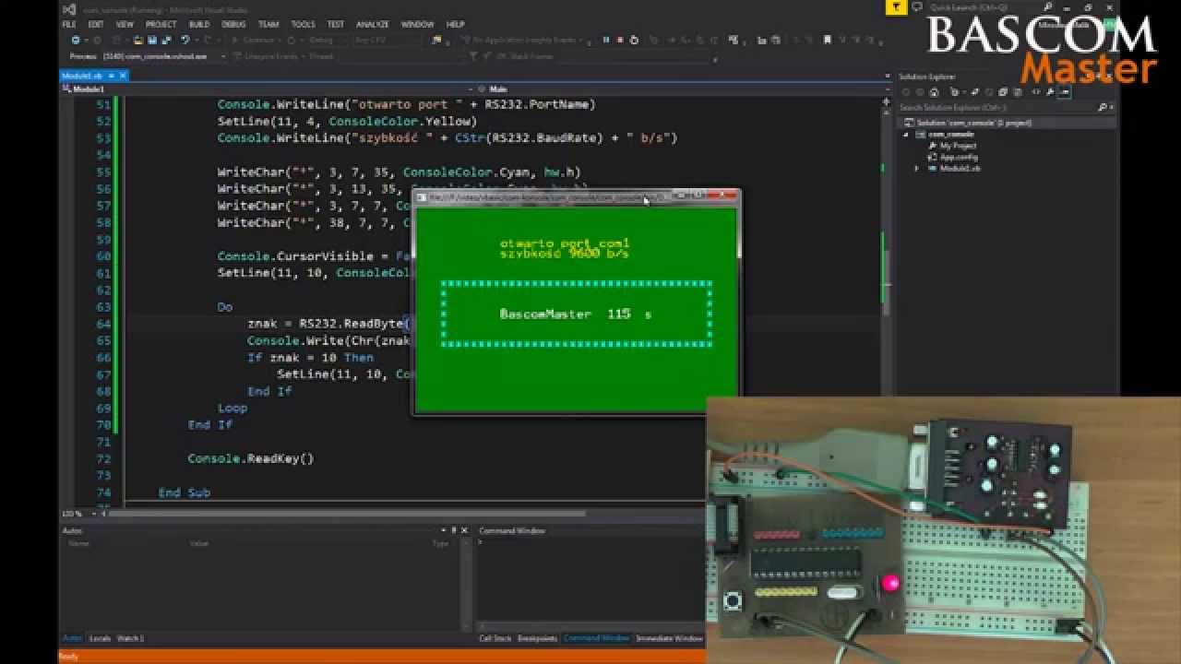Restart debugging with circular arrow icon
1181x664 pixels.
coord(634,41)
